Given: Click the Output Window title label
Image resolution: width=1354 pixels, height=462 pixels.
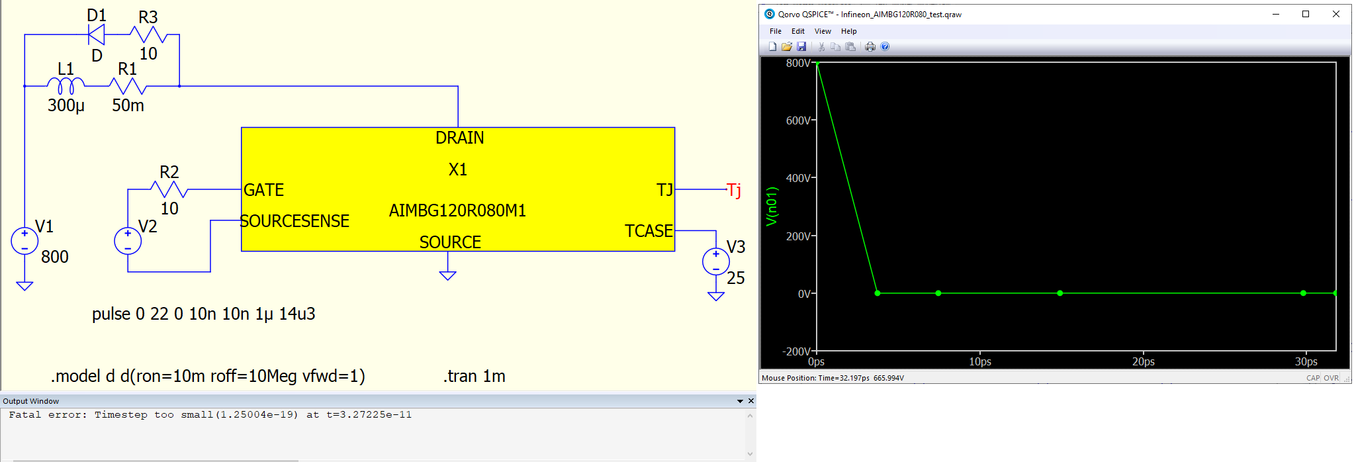Looking at the screenshot, I should coord(30,401).
